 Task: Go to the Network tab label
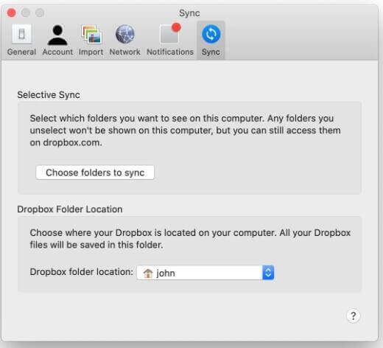tap(125, 52)
